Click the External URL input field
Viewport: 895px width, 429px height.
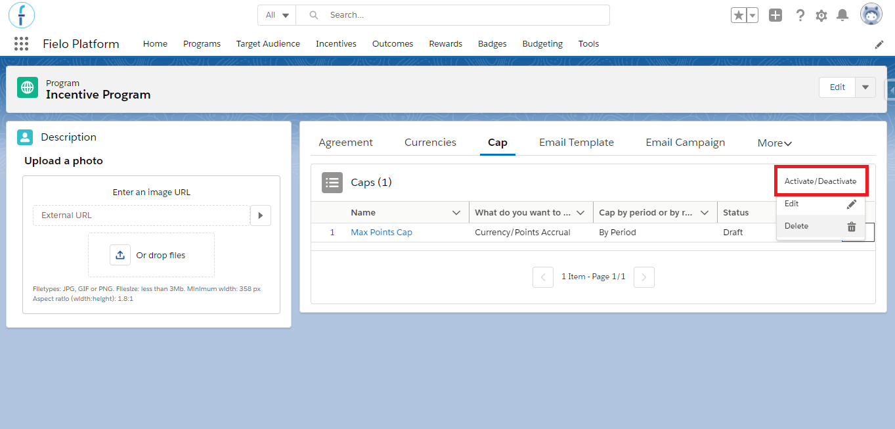coord(141,215)
